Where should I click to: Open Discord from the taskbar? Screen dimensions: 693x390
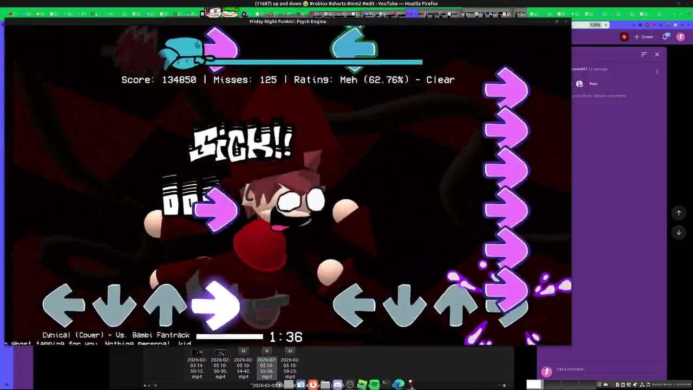338,385
